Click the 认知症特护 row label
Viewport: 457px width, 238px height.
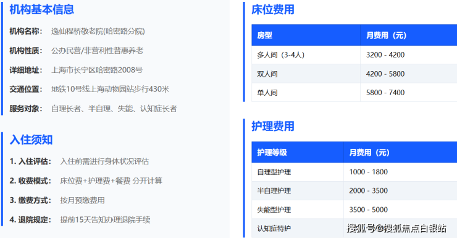tap(274, 229)
